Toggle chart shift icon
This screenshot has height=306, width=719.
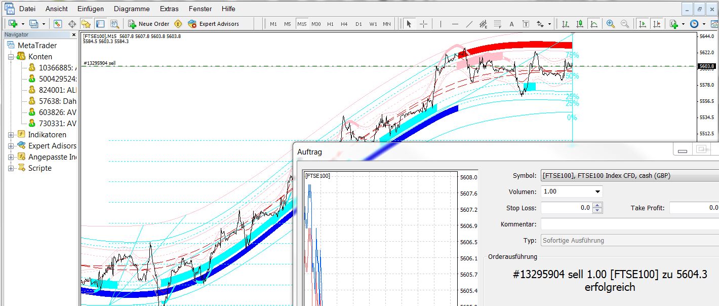point(657,24)
